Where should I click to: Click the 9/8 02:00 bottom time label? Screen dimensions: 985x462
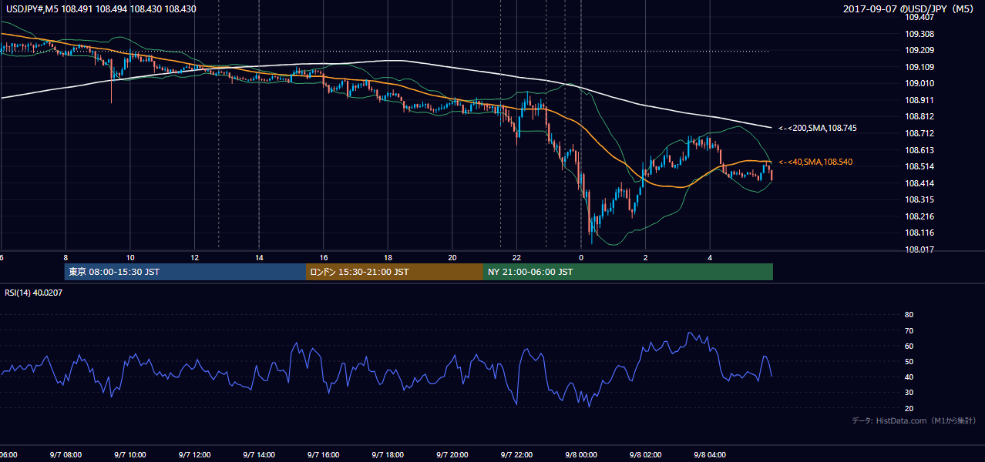pos(645,455)
